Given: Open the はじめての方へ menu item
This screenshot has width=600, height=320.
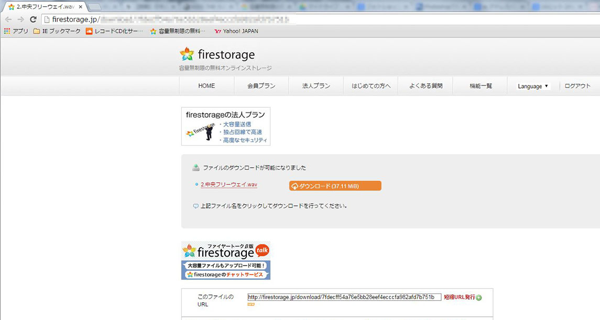Looking at the screenshot, I should point(371,86).
